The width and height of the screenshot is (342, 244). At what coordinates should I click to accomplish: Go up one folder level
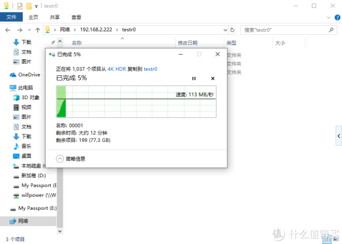[38, 29]
